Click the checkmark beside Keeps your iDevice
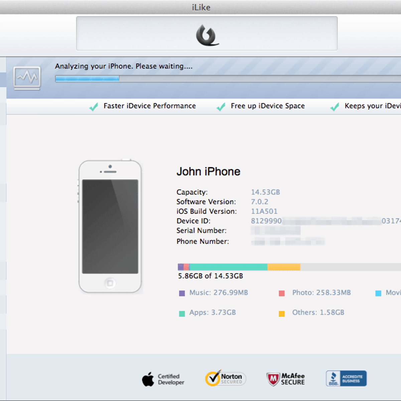This screenshot has height=401, width=401. click(335, 107)
